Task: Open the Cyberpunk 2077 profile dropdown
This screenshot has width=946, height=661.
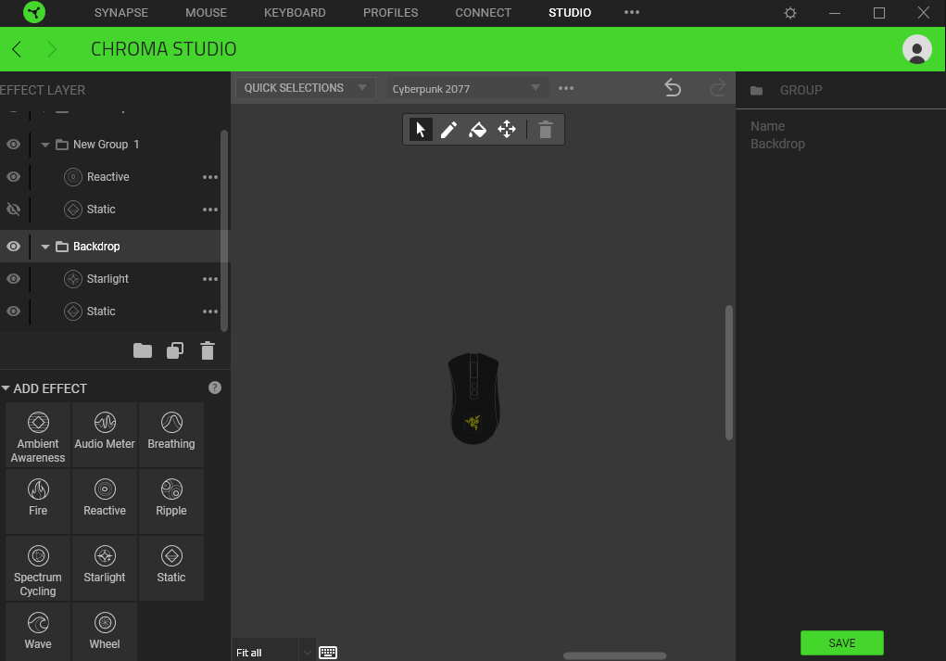Action: click(467, 89)
